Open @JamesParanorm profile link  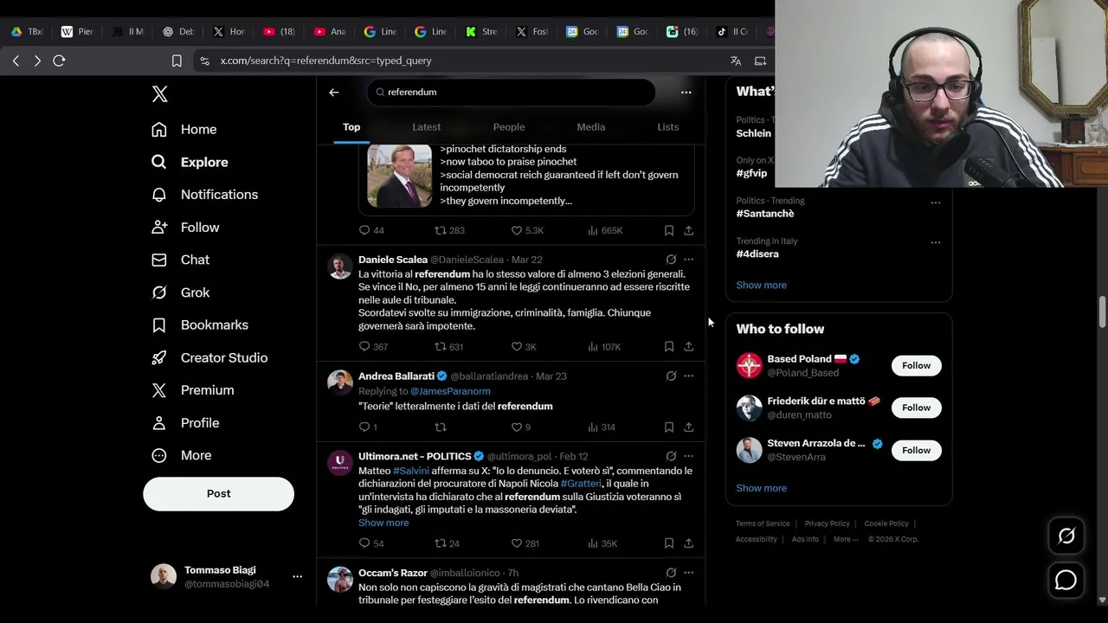click(450, 391)
